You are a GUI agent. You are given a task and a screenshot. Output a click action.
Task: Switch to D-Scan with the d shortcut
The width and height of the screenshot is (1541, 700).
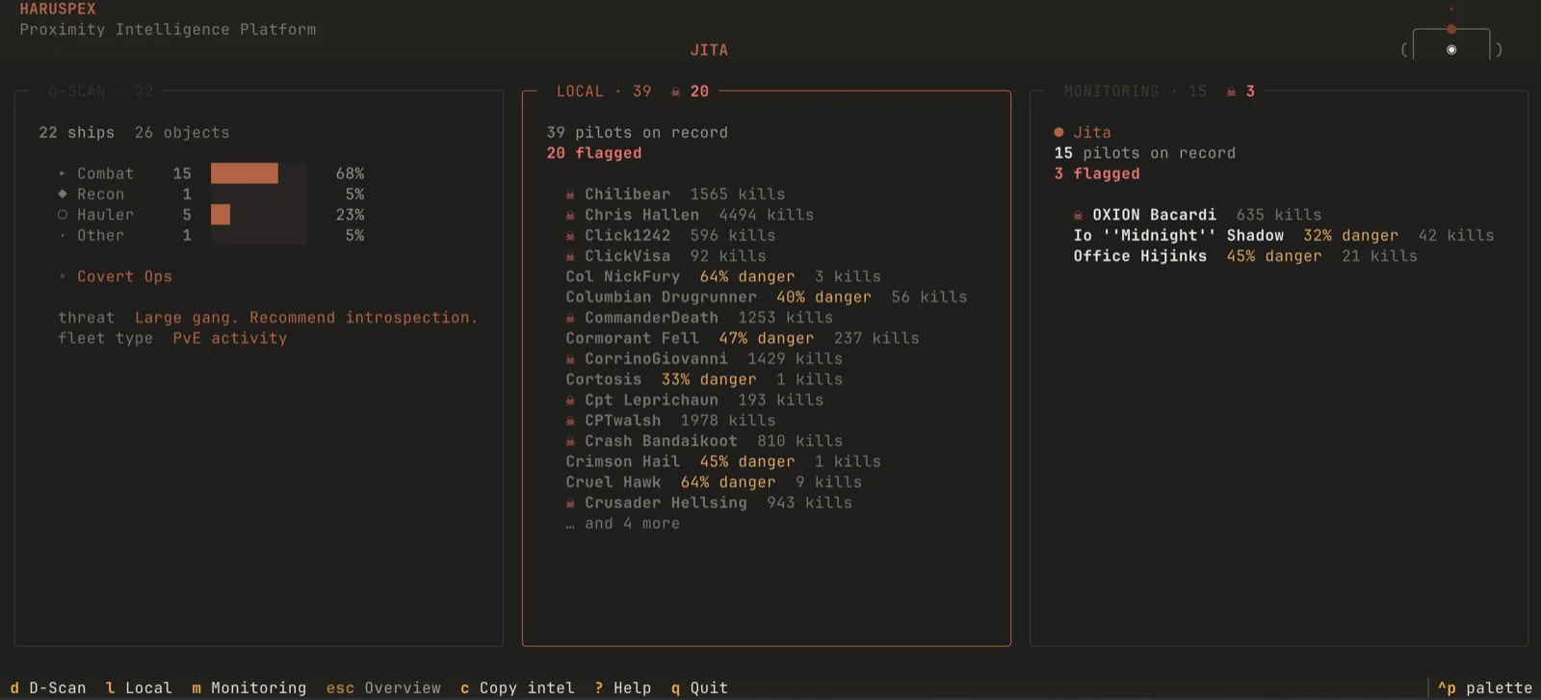48,687
